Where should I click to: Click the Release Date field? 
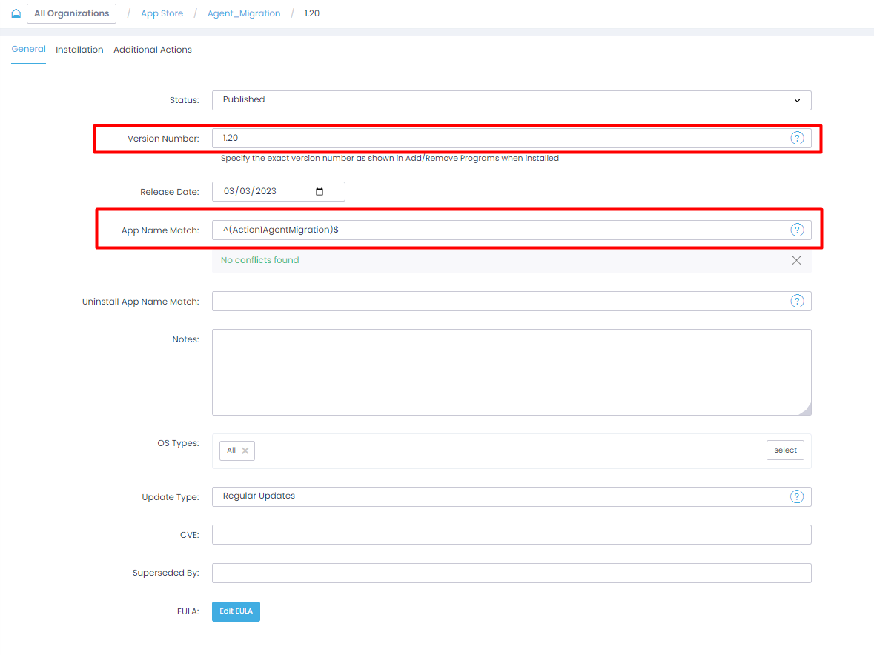pyautogui.click(x=278, y=192)
